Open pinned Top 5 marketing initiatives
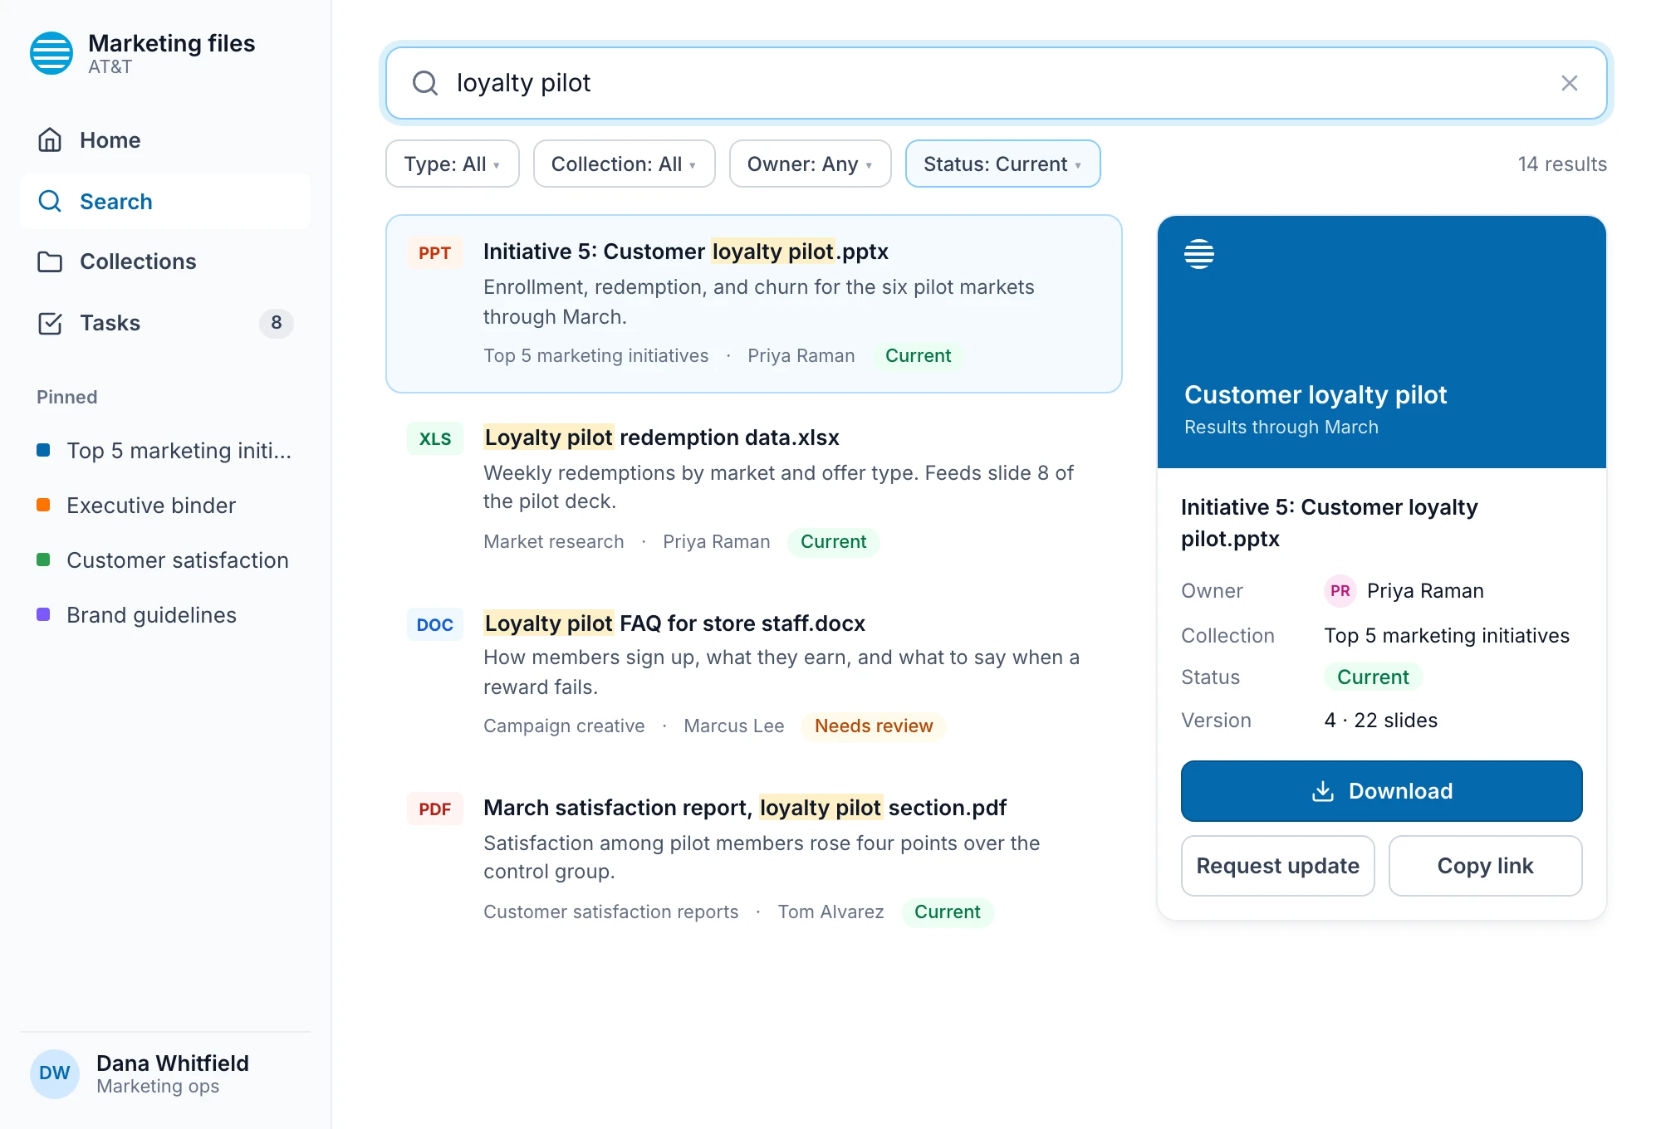The height and width of the screenshot is (1129, 1661). (165, 451)
